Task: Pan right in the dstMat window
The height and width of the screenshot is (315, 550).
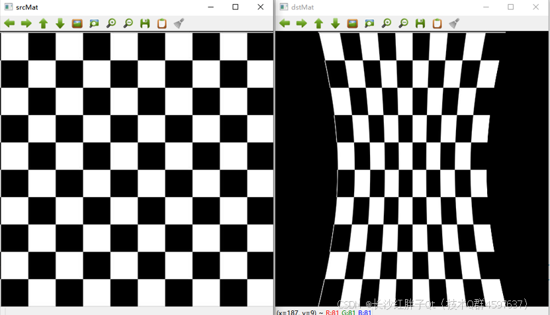Action: tap(302, 23)
